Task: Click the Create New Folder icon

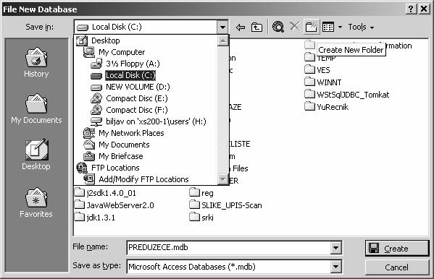Action: [312, 27]
